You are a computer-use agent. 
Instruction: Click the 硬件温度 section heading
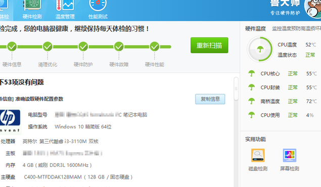point(255,29)
